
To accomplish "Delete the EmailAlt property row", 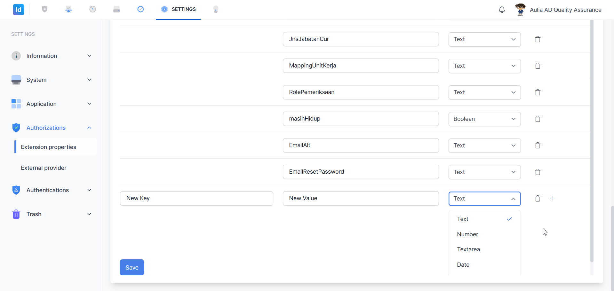I will click(538, 145).
